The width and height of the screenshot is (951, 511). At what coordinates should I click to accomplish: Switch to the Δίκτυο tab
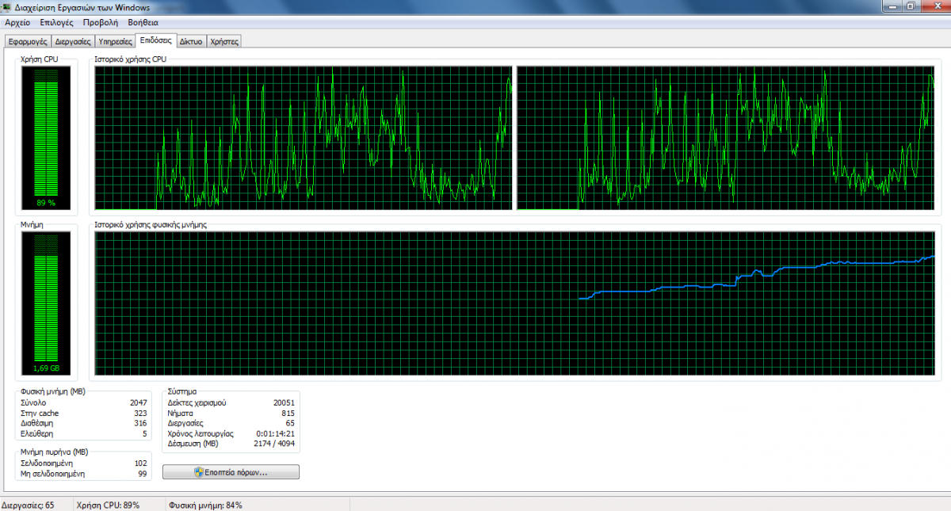coord(191,41)
